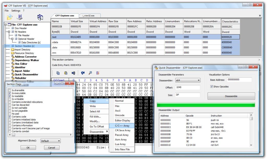
Task: Open the Alignment Bytes dropdown set to Default
Action: point(51,141)
